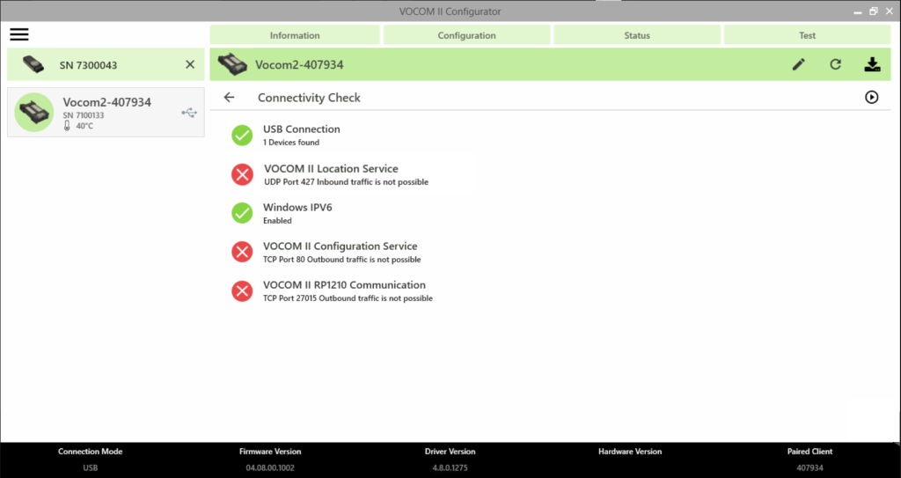Go back using the left arrow
This screenshot has width=901, height=478.
(x=230, y=97)
